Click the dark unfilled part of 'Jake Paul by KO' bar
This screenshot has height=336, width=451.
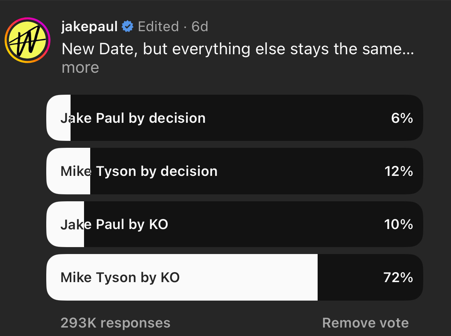coord(253,224)
